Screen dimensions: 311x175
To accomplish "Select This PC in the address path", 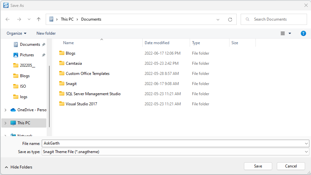I will [67, 19].
